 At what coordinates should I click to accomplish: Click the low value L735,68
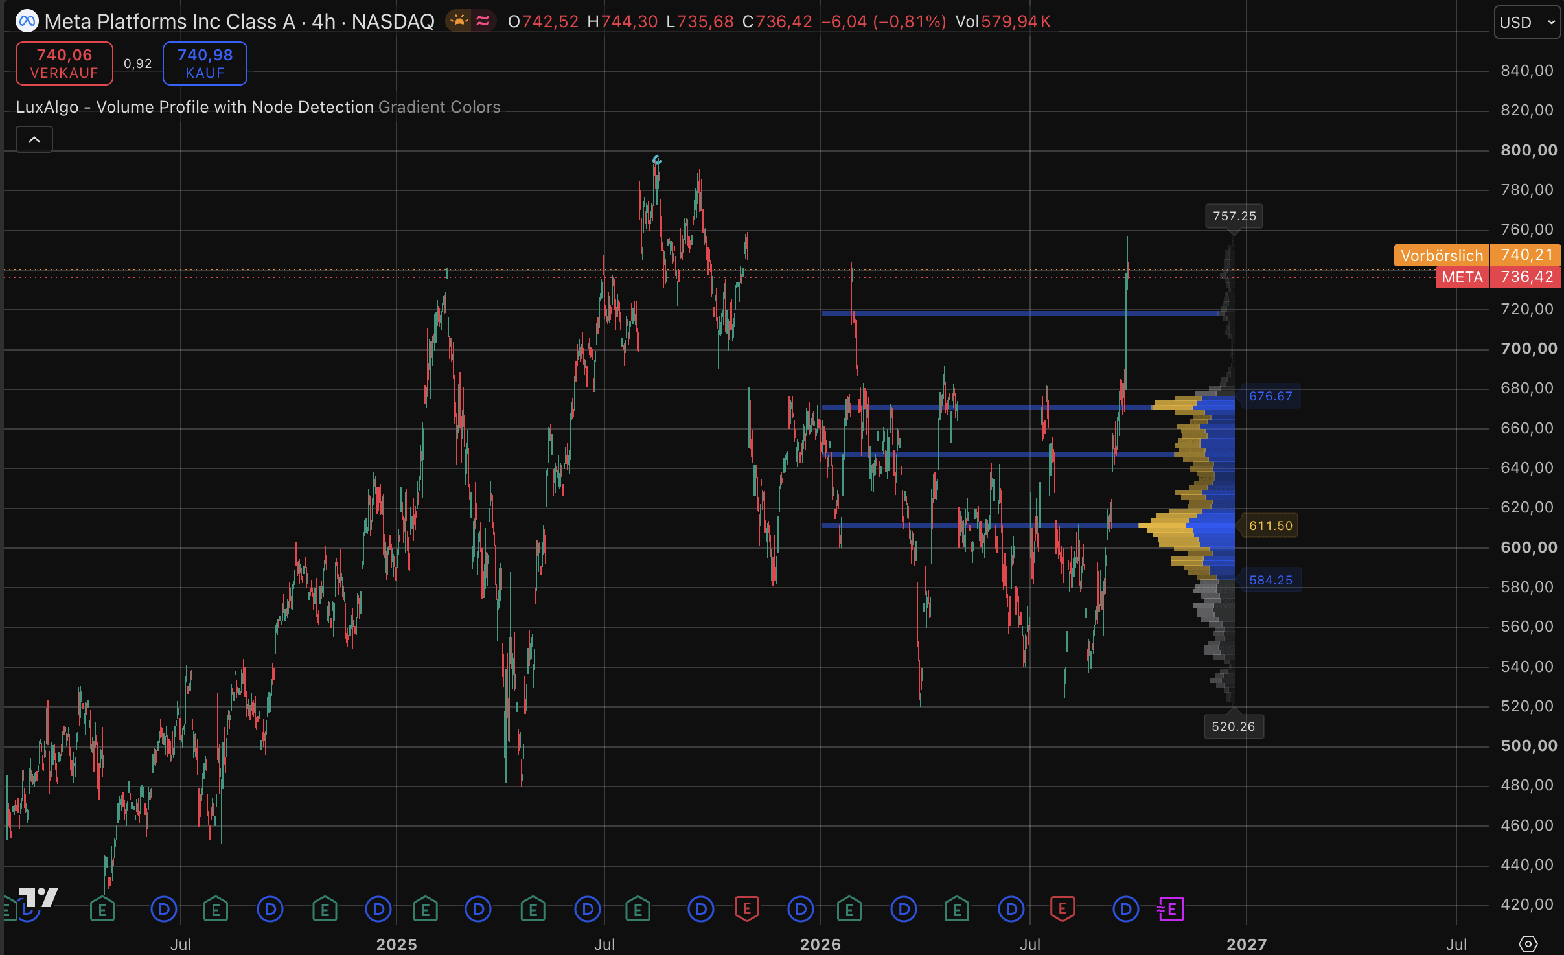click(700, 21)
